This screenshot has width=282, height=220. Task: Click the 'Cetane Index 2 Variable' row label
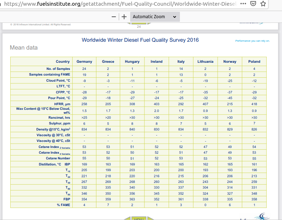coord(54,147)
